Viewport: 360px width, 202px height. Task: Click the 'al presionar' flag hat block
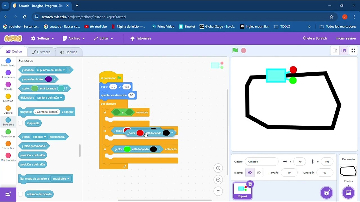point(111,77)
